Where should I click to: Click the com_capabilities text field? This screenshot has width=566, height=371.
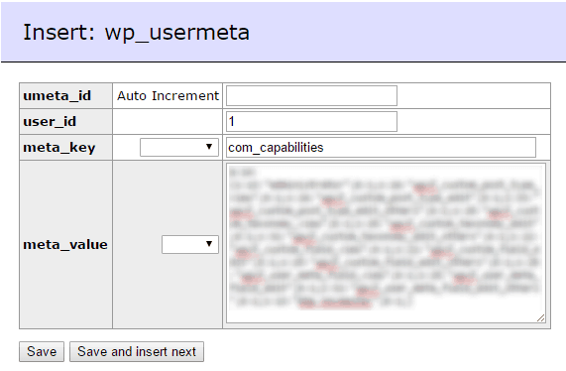[x=381, y=147]
